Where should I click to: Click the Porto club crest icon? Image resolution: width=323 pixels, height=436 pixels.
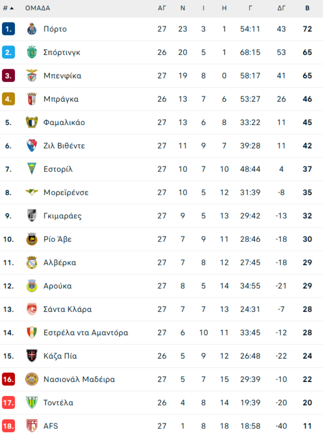(32, 29)
